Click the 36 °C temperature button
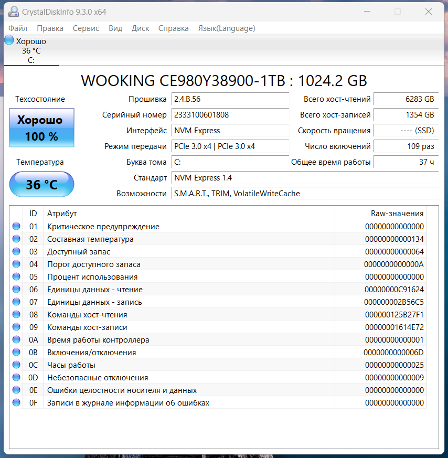 [42, 184]
